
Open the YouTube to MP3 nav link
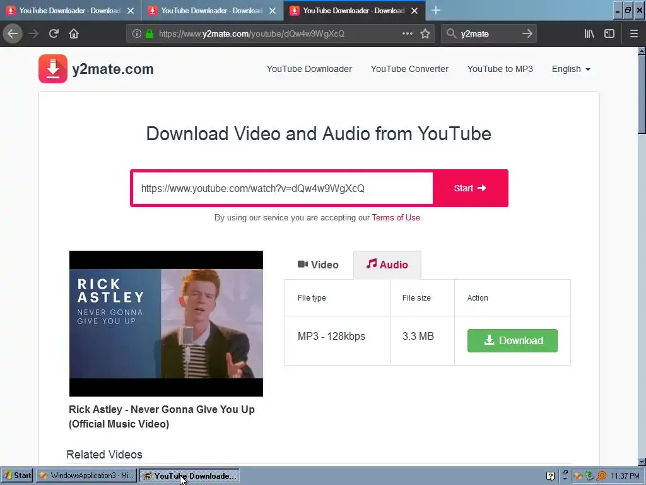coord(500,69)
